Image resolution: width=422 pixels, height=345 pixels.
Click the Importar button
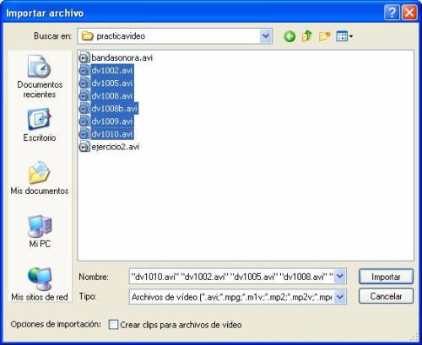pyautogui.click(x=386, y=277)
